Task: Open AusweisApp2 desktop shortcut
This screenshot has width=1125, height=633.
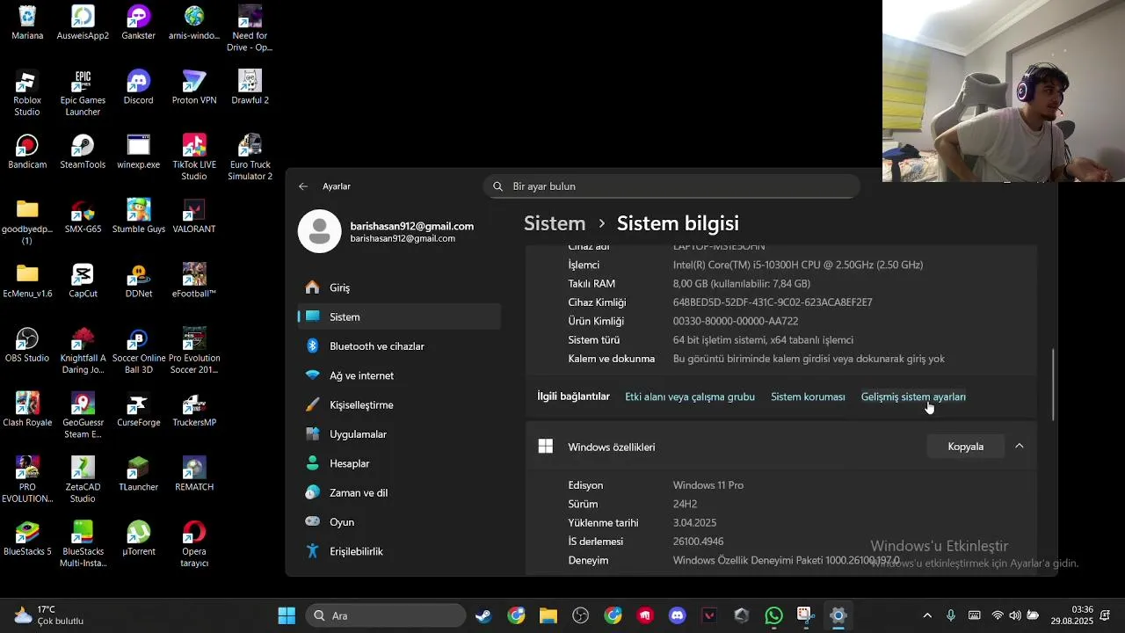Action: click(83, 24)
